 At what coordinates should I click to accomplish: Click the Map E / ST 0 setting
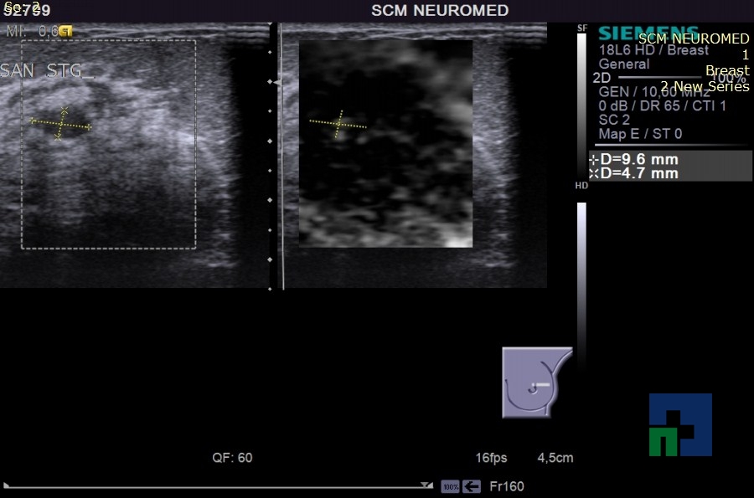pos(640,134)
